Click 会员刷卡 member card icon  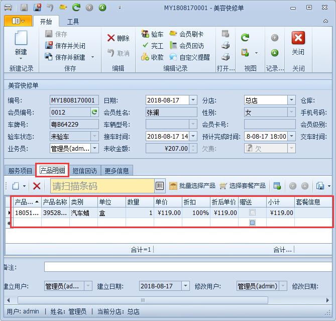coord(173,34)
